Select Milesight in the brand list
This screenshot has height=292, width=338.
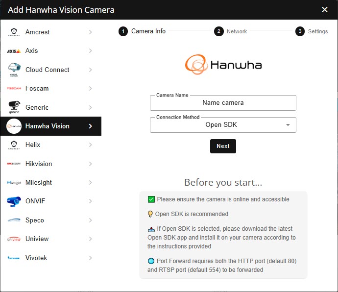tap(51, 183)
